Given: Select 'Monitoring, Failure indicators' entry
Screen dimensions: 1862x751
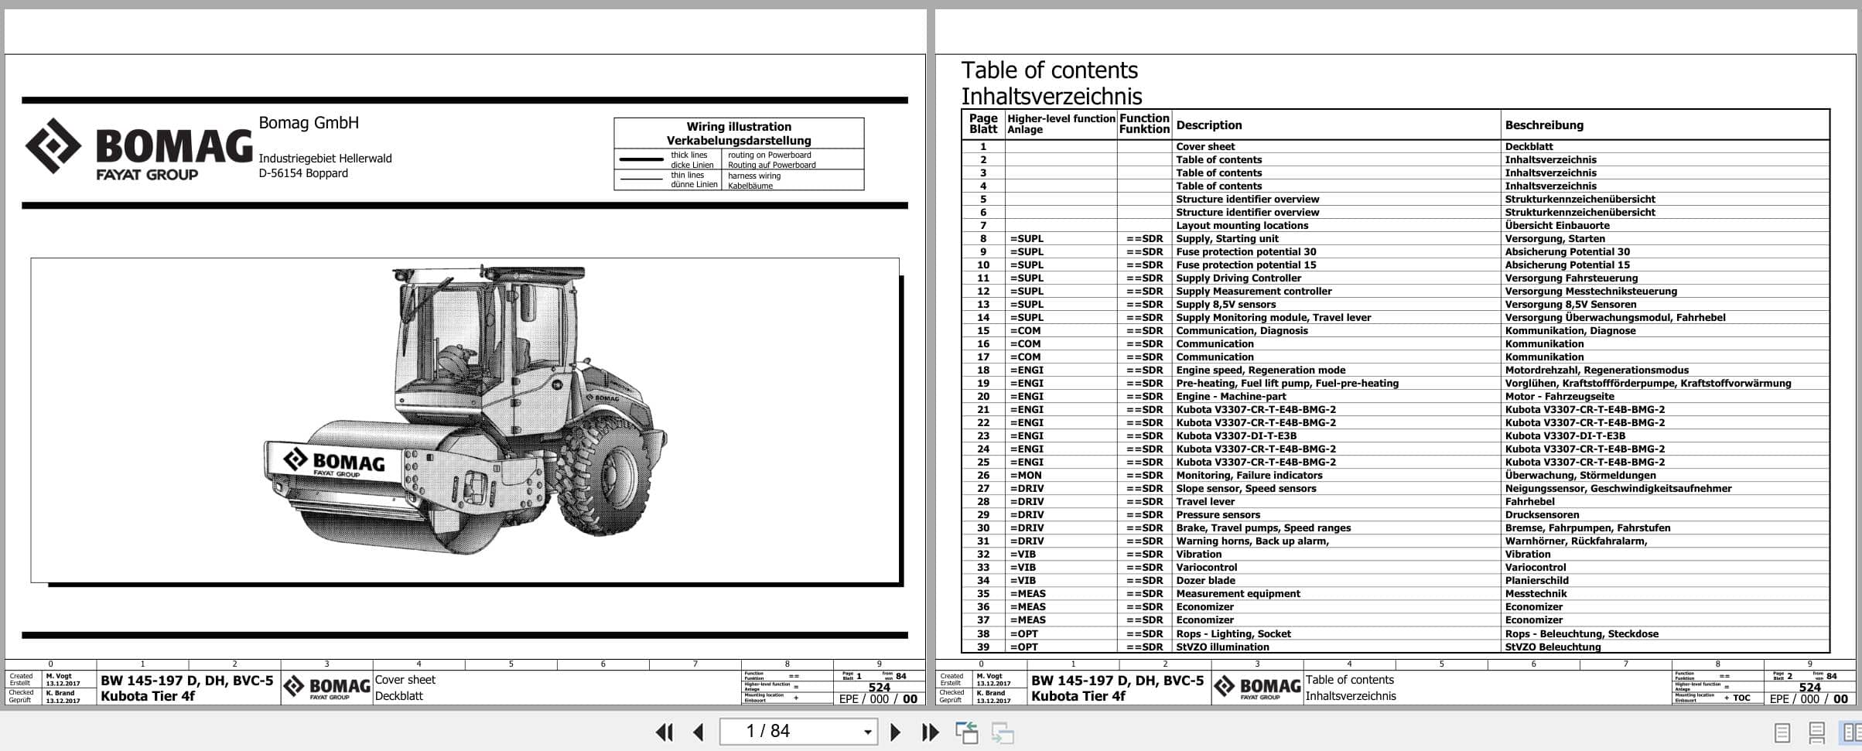Looking at the screenshot, I should tap(1249, 476).
